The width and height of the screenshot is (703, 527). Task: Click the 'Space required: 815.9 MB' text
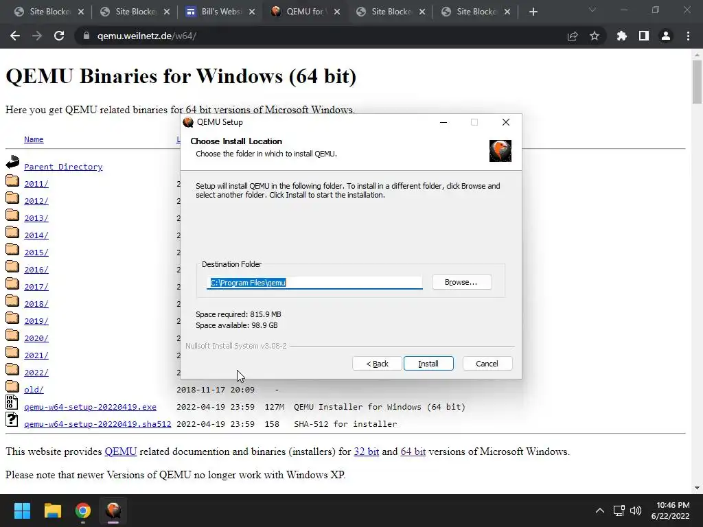(238, 314)
